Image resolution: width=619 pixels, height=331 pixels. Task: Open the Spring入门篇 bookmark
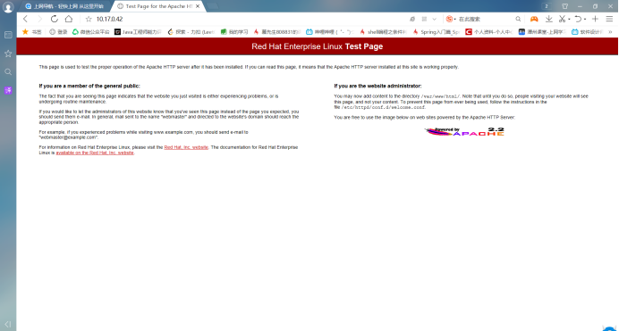(437, 32)
